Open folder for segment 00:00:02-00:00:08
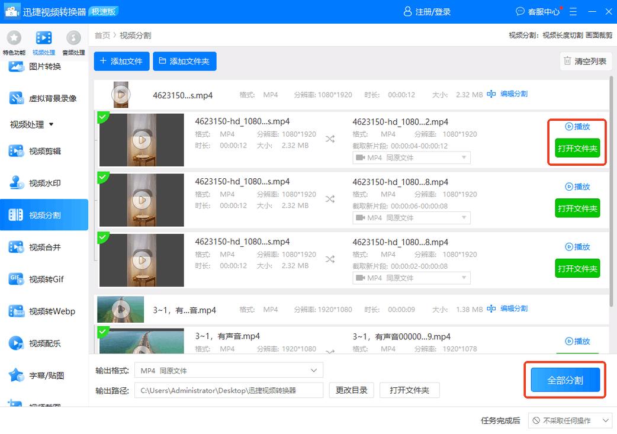The image size is (617, 434). coord(577,269)
